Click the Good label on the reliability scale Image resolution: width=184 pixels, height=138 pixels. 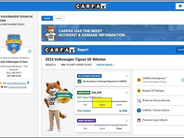point(102,129)
